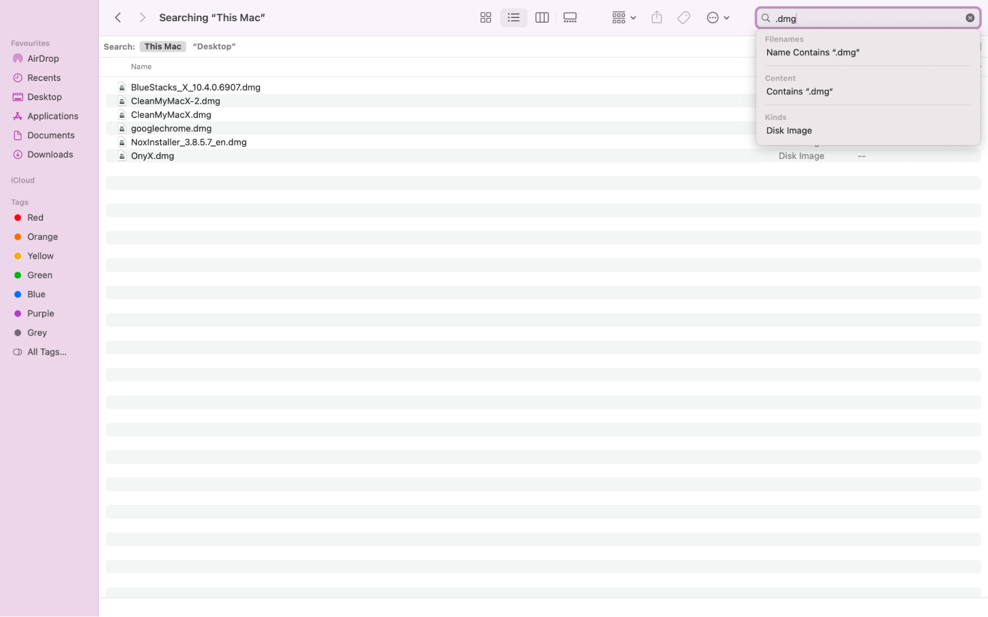Open AirDrop from the sidebar
The width and height of the screenshot is (988, 617).
tap(43, 58)
